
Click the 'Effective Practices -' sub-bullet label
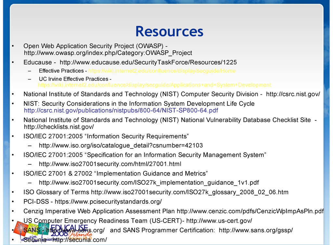pyautogui.click(x=63, y=71)
